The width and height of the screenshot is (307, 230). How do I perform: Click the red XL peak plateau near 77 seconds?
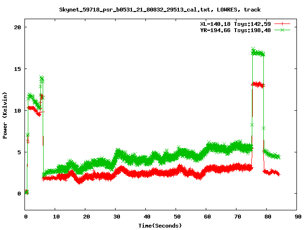(x=258, y=85)
